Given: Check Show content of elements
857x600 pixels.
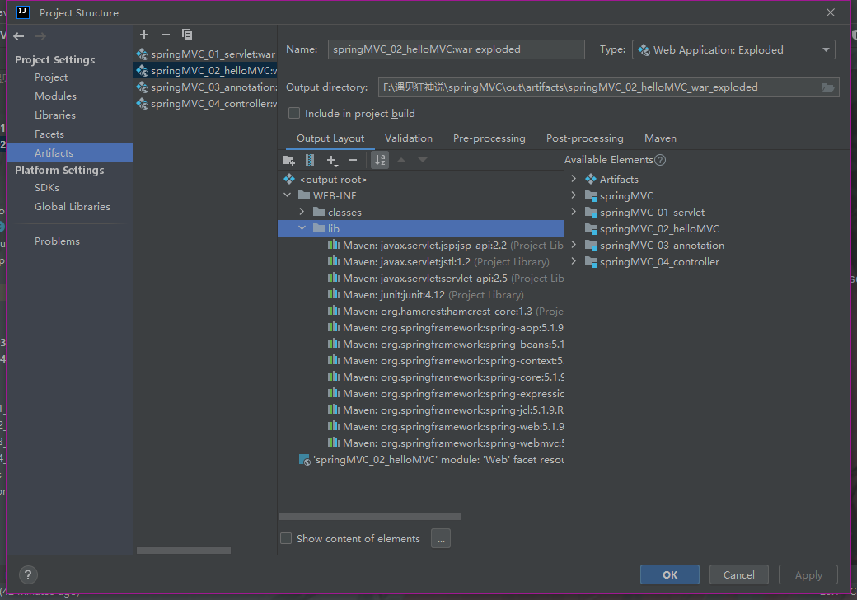Looking at the screenshot, I should (x=286, y=538).
